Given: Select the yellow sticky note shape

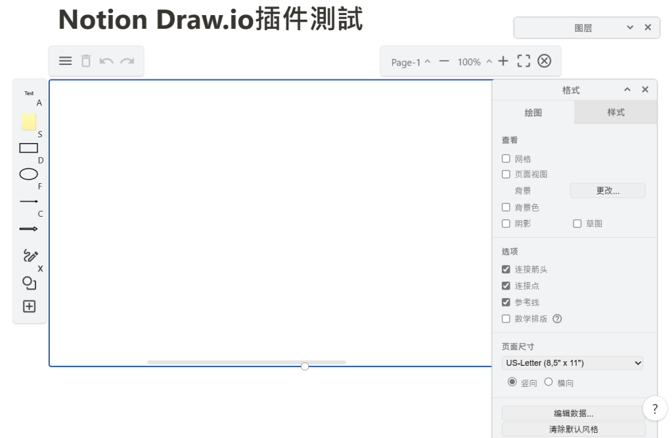Looking at the screenshot, I should pyautogui.click(x=29, y=121).
